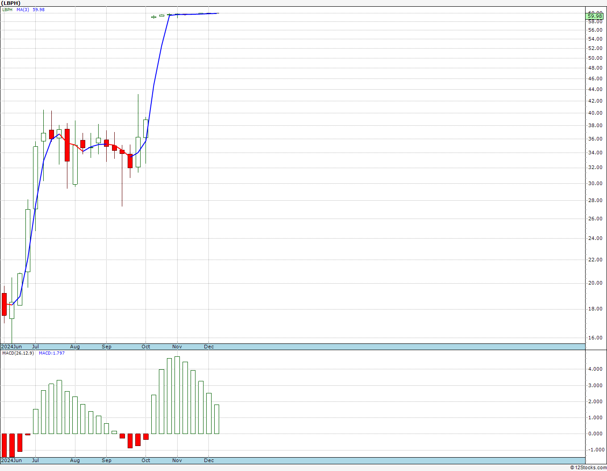This screenshot has width=607, height=471.
Task: Select the Nov marker on the price timeline
Action: pyautogui.click(x=177, y=347)
